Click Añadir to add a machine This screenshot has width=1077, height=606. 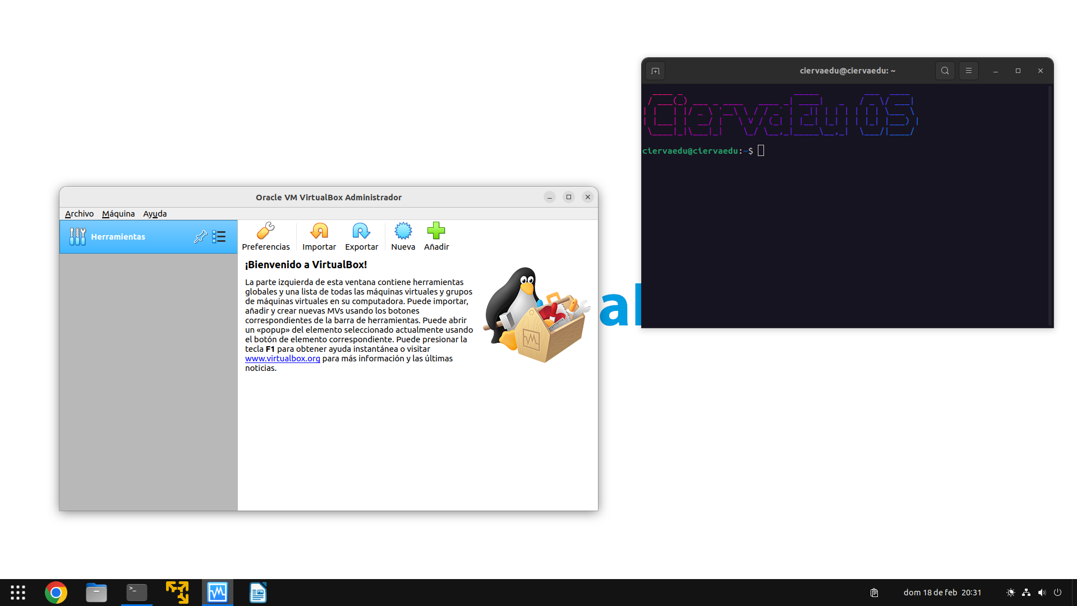point(436,236)
